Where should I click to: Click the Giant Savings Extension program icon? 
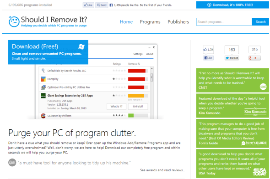[x=43, y=96]
